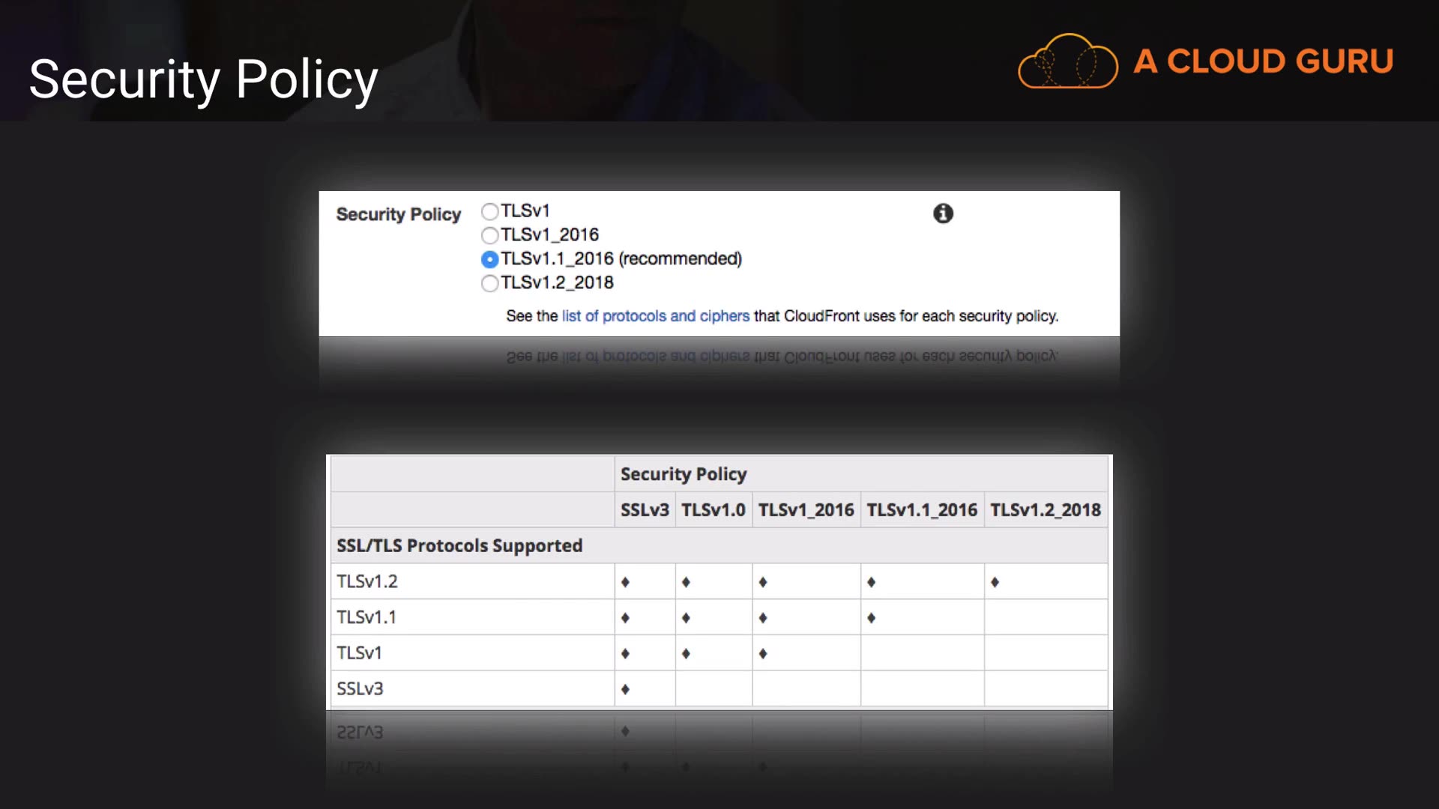
Task: Select the TLSv1_2016 radio option
Action: pos(489,235)
